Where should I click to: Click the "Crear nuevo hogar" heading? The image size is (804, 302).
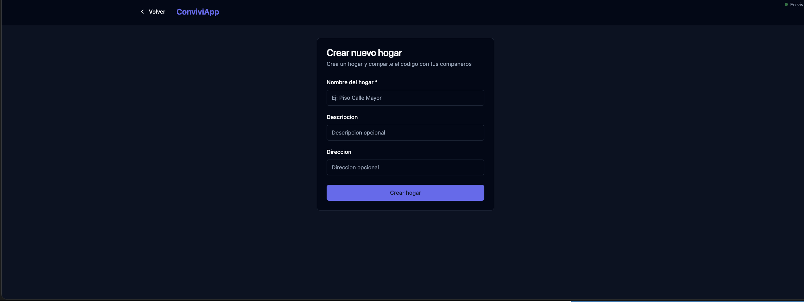[364, 53]
